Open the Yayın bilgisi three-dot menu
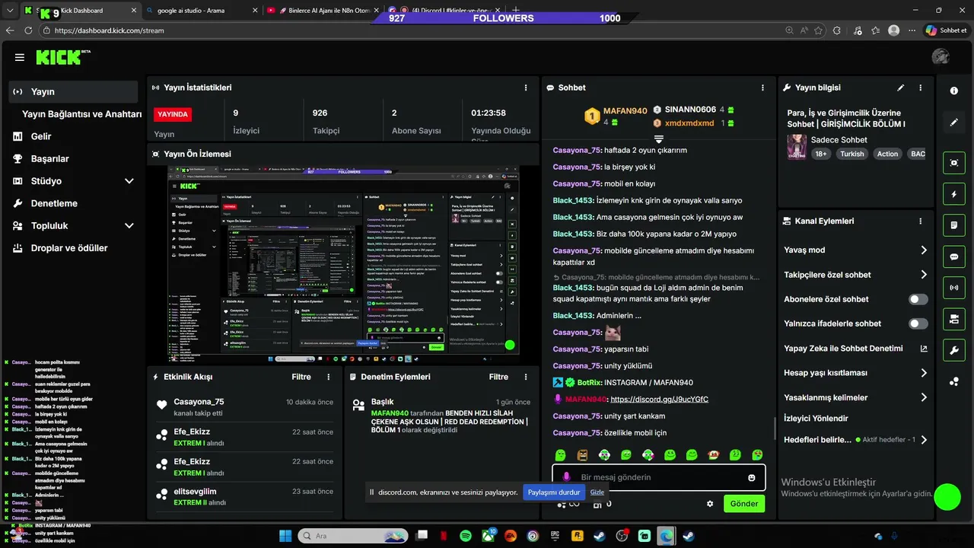This screenshot has width=974, height=548. click(921, 88)
